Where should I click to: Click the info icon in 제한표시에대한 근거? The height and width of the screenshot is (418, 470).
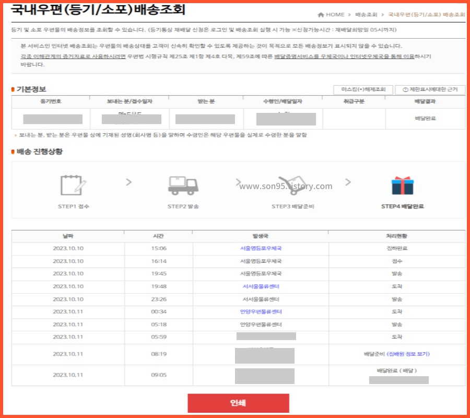coord(405,90)
